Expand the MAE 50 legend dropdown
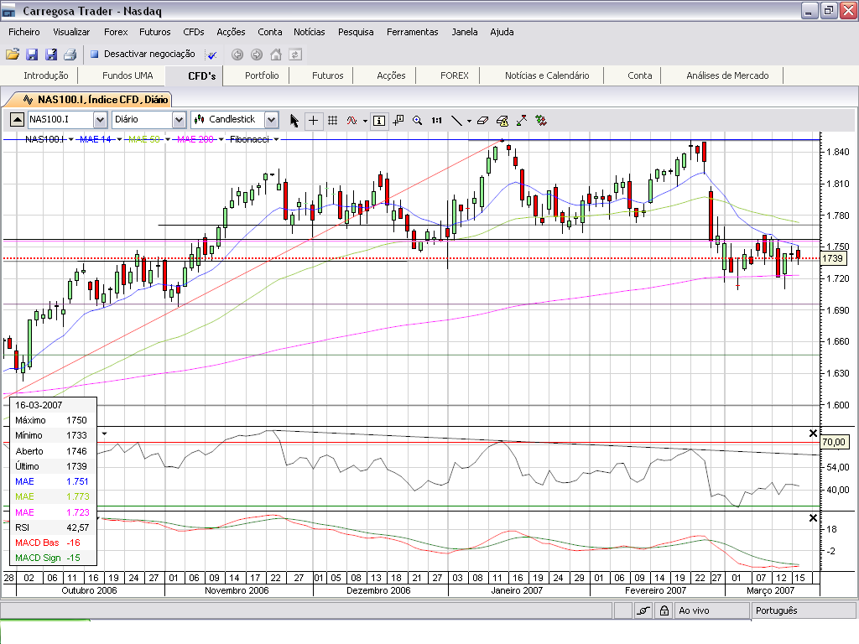 point(168,140)
